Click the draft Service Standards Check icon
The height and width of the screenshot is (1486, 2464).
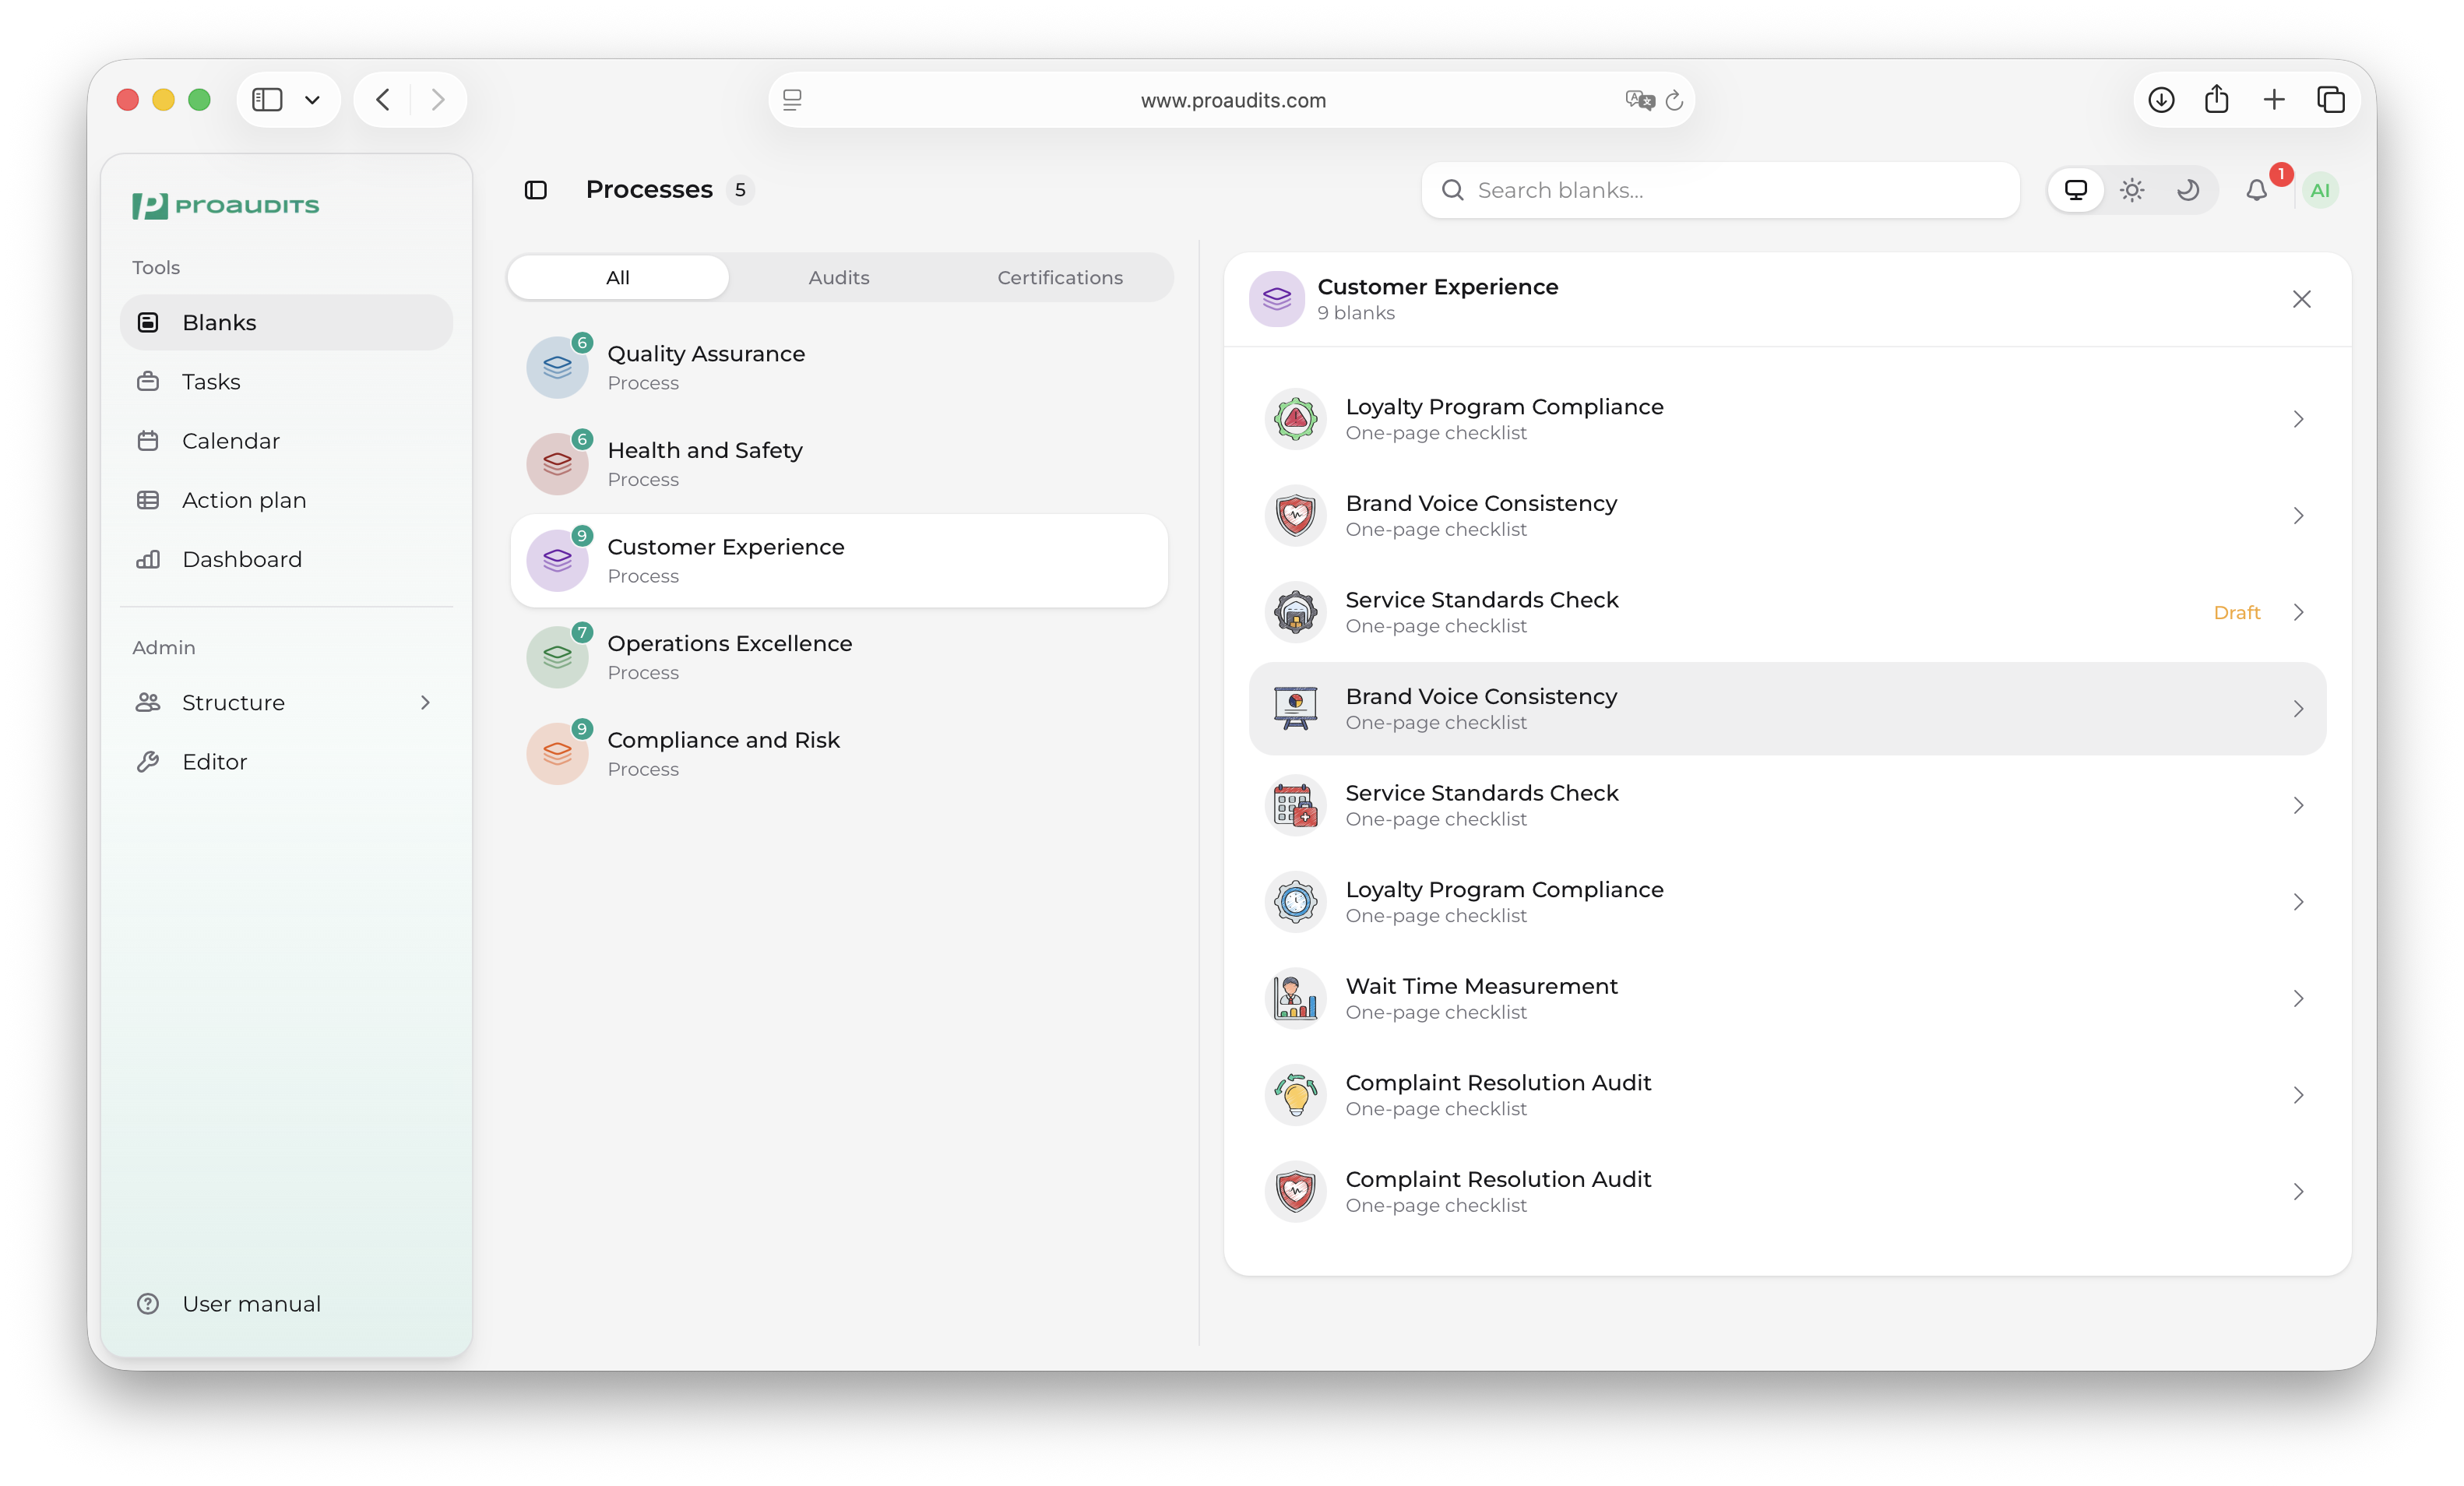click(1295, 612)
